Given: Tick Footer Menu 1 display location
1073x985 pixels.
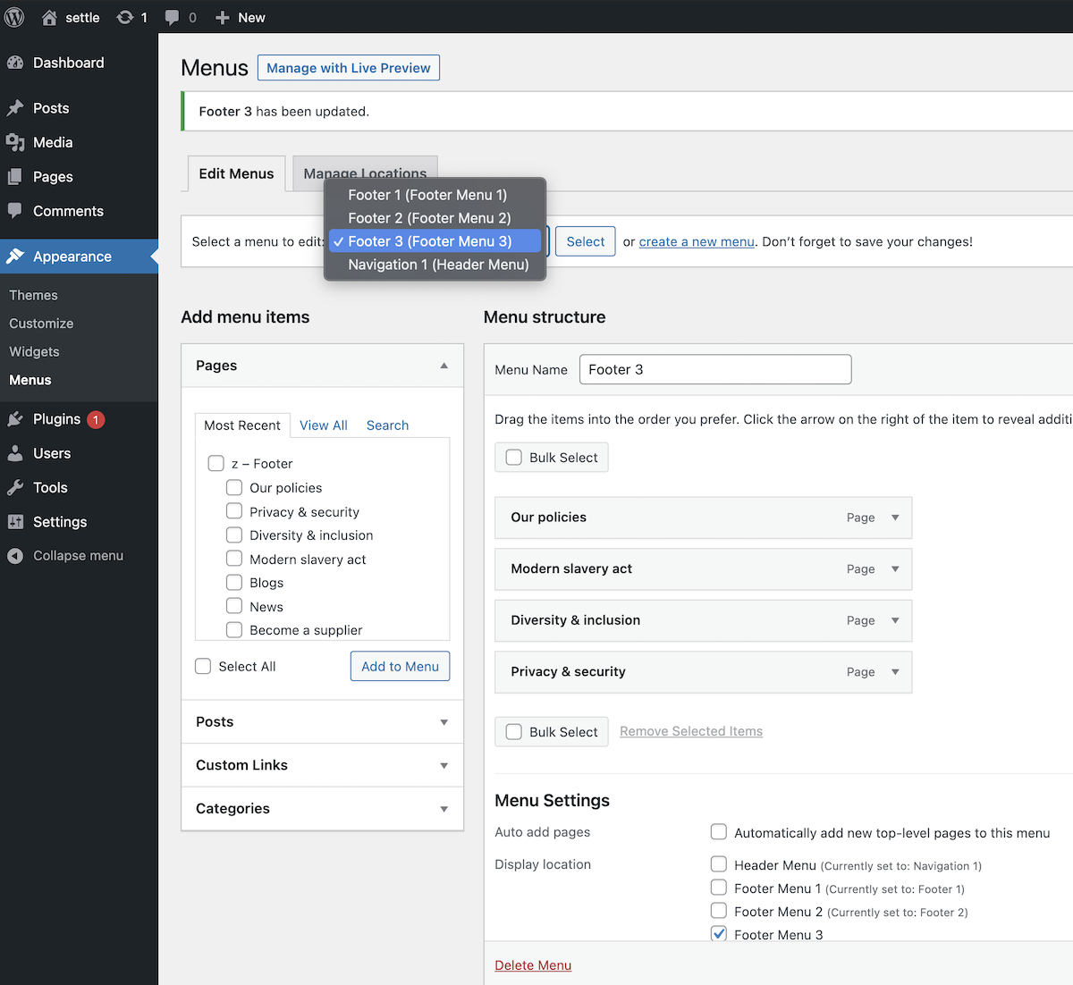Looking at the screenshot, I should pyautogui.click(x=719, y=888).
